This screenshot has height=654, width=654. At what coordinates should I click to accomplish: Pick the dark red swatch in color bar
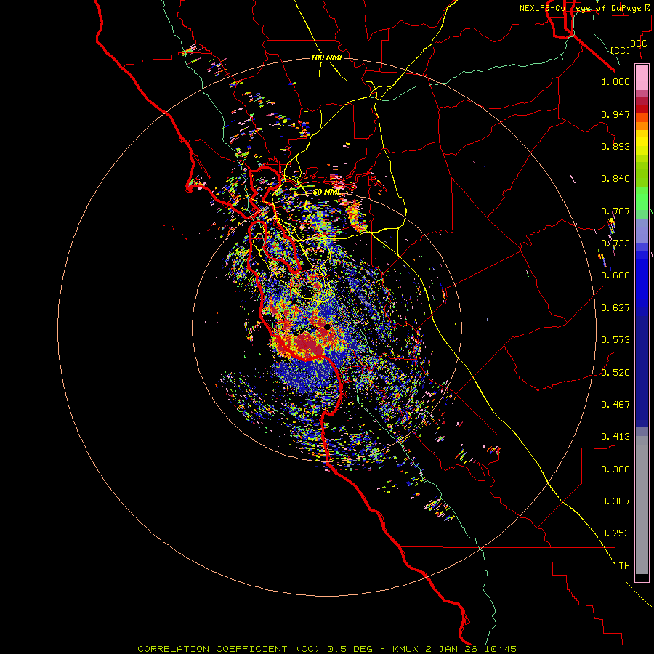(642, 109)
